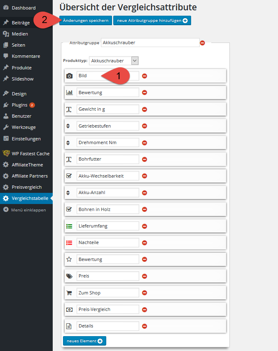Click the star icon beside second Bewertung

[69, 259]
